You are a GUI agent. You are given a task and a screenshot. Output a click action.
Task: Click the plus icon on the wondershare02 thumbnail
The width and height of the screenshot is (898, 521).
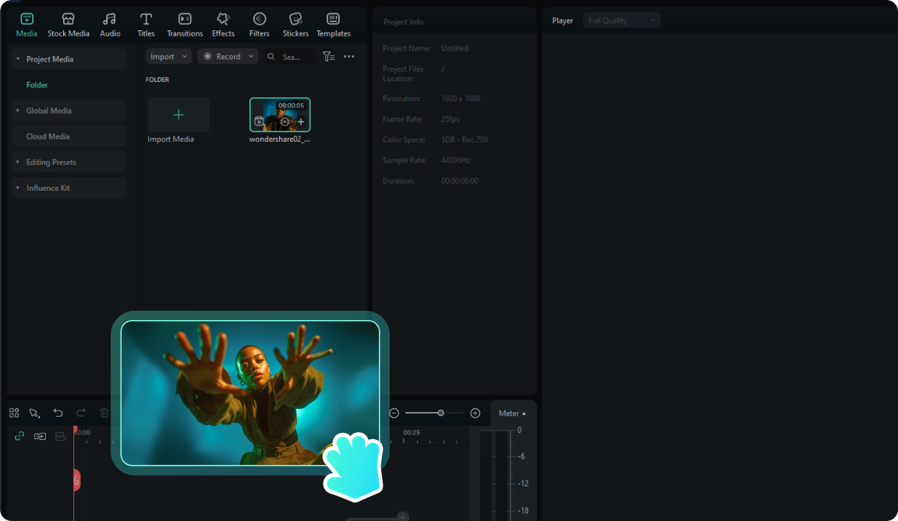(301, 121)
